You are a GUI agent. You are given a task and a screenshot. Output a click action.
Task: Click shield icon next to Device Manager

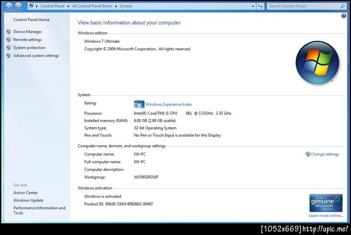9,32
